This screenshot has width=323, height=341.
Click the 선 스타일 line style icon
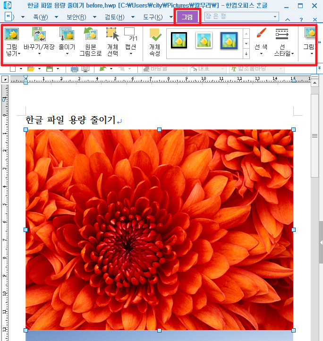[282, 34]
